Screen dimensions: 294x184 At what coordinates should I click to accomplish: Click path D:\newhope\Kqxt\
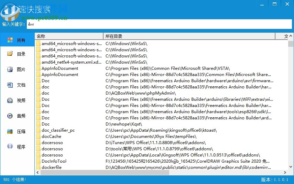(x=124, y=124)
